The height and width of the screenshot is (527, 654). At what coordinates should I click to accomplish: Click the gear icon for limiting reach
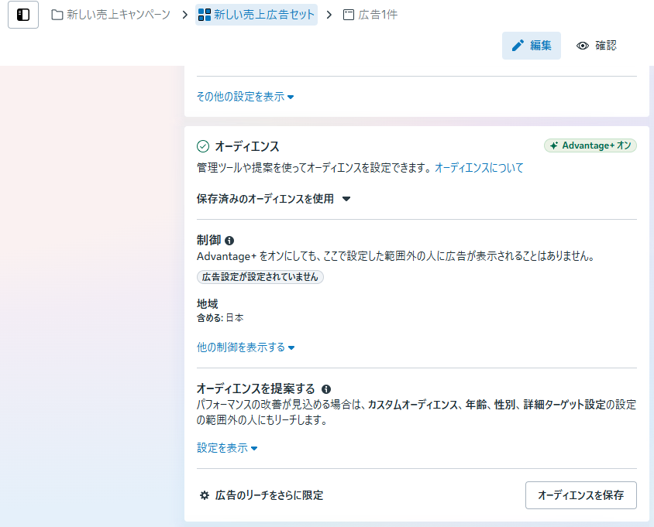click(205, 495)
